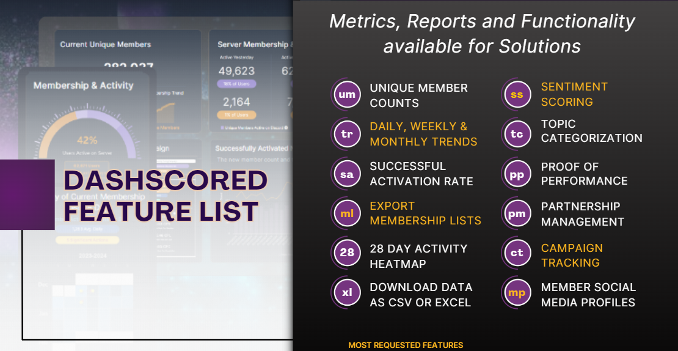678x351 pixels.
Task: Select the 'sa' successful activation icon
Action: [347, 174]
